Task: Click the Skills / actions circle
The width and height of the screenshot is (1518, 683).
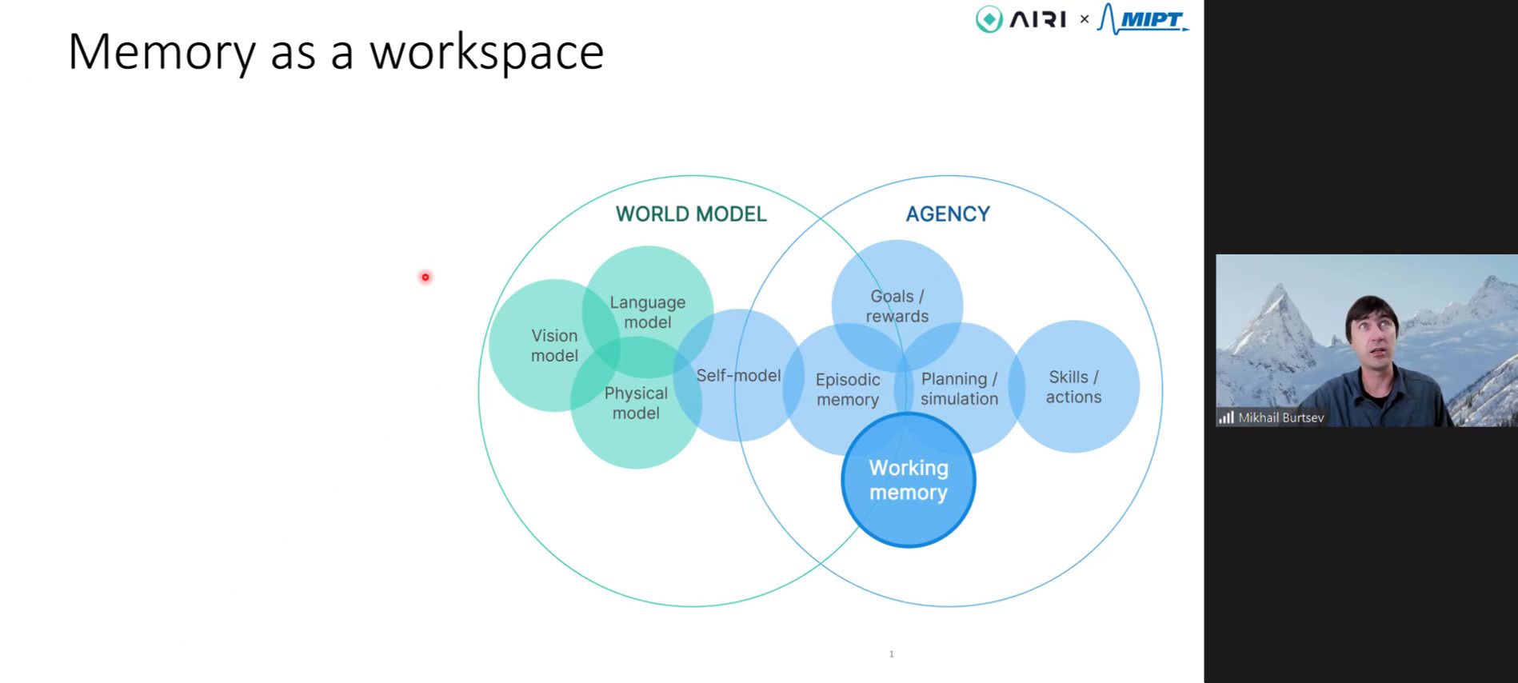Action: click(x=1073, y=386)
